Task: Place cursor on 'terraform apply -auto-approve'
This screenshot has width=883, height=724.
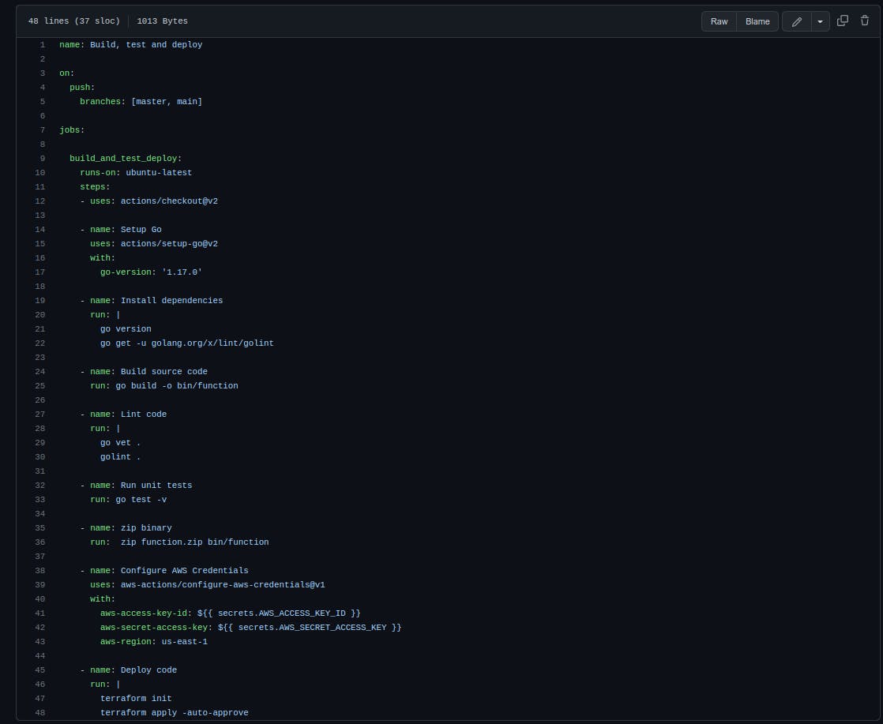Action: click(174, 713)
